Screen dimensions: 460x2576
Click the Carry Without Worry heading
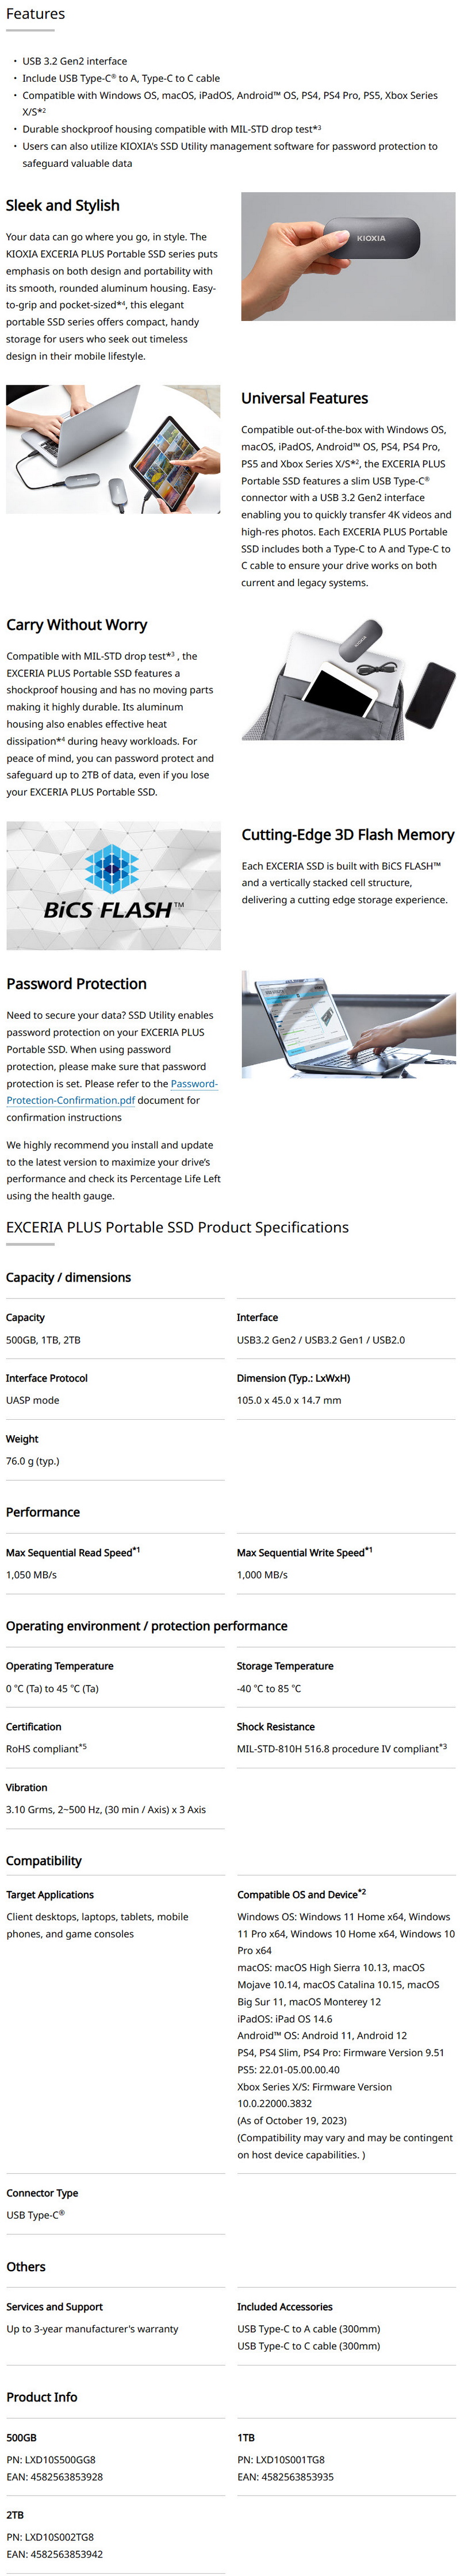point(77,625)
